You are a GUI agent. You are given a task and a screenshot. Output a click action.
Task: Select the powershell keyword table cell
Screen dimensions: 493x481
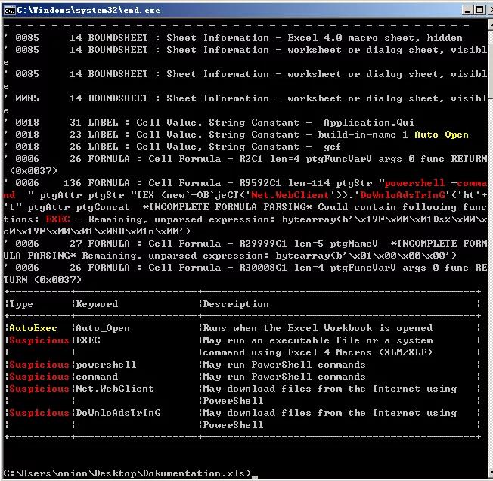tap(106, 365)
